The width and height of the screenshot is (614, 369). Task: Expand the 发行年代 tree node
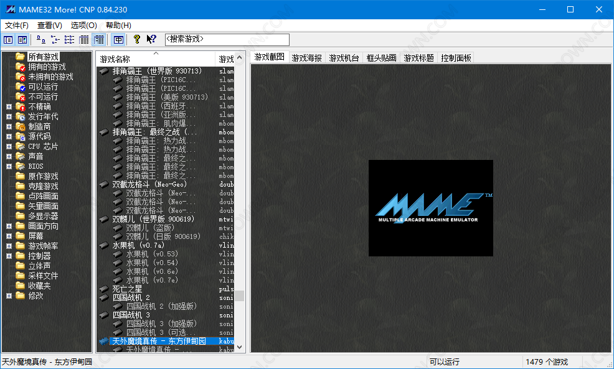coord(9,116)
